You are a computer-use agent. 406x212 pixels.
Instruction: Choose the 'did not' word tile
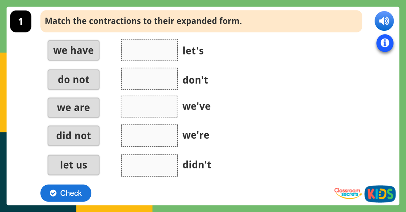pyautogui.click(x=73, y=136)
